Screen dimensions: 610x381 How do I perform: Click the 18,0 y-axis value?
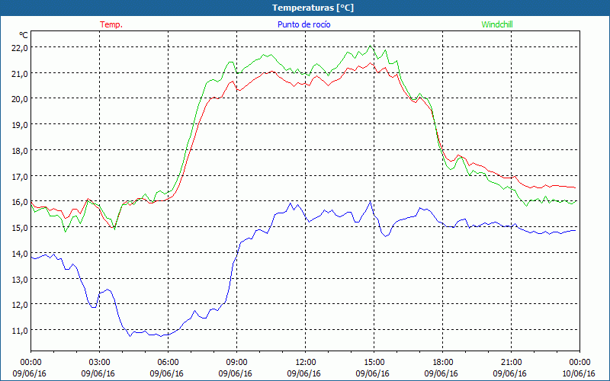coord(19,150)
